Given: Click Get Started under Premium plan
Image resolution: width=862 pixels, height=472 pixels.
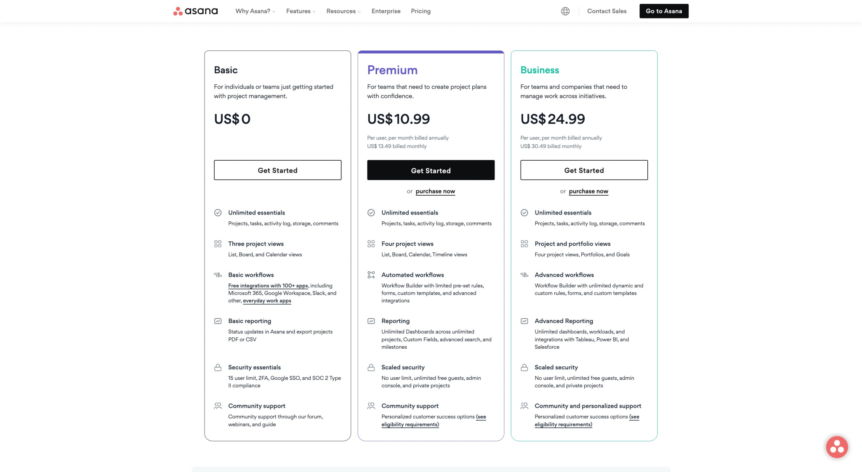Looking at the screenshot, I should (x=431, y=170).
